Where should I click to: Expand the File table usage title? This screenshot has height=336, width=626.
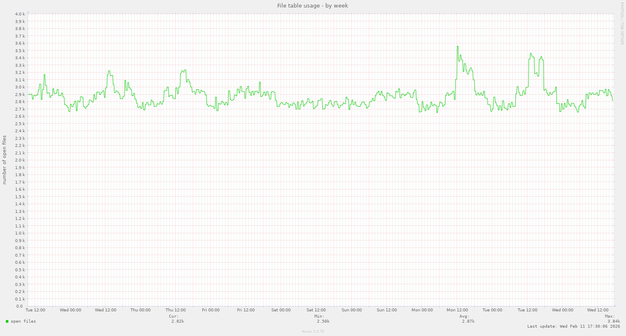coord(312,5)
